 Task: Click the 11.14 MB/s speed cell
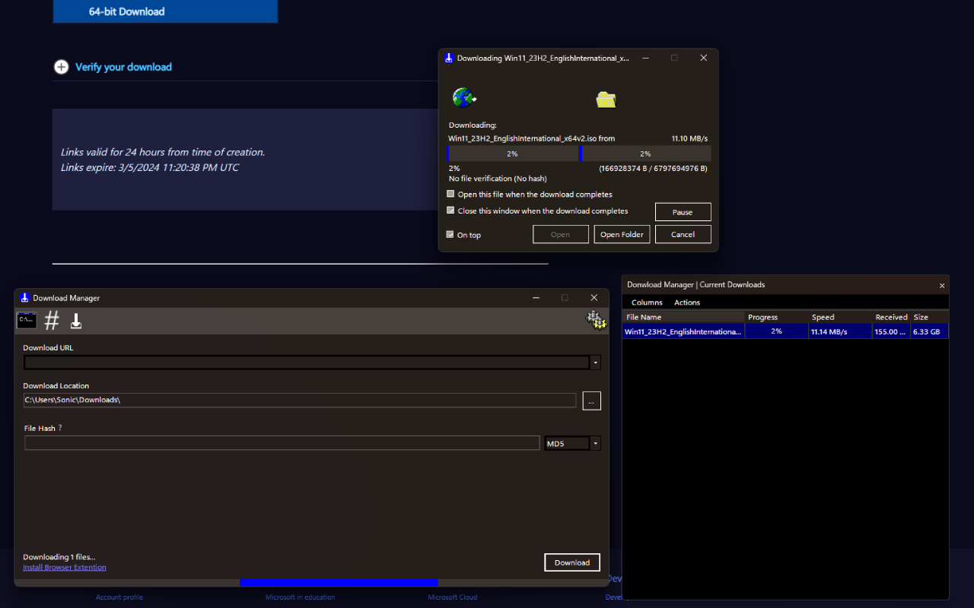pyautogui.click(x=840, y=331)
